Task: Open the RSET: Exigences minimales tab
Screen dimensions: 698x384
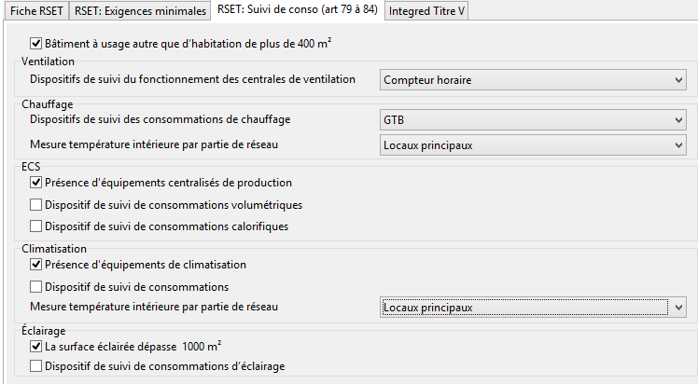Action: click(x=140, y=10)
